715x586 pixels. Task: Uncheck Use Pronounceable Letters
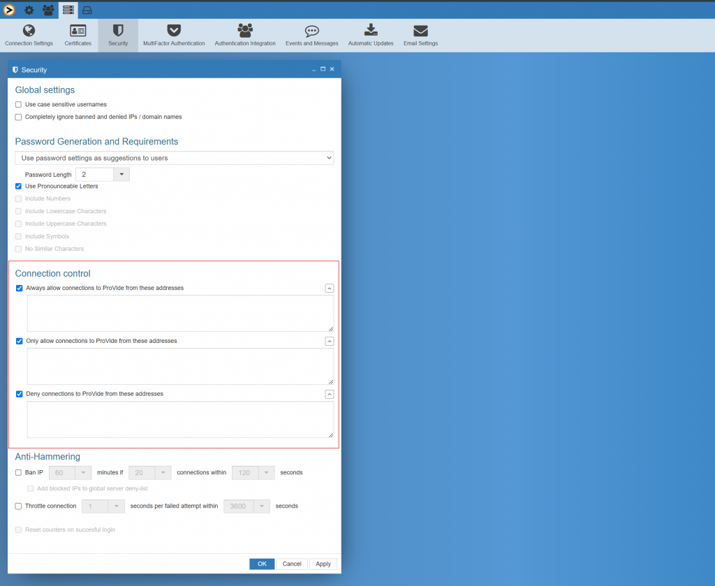pyautogui.click(x=17, y=186)
